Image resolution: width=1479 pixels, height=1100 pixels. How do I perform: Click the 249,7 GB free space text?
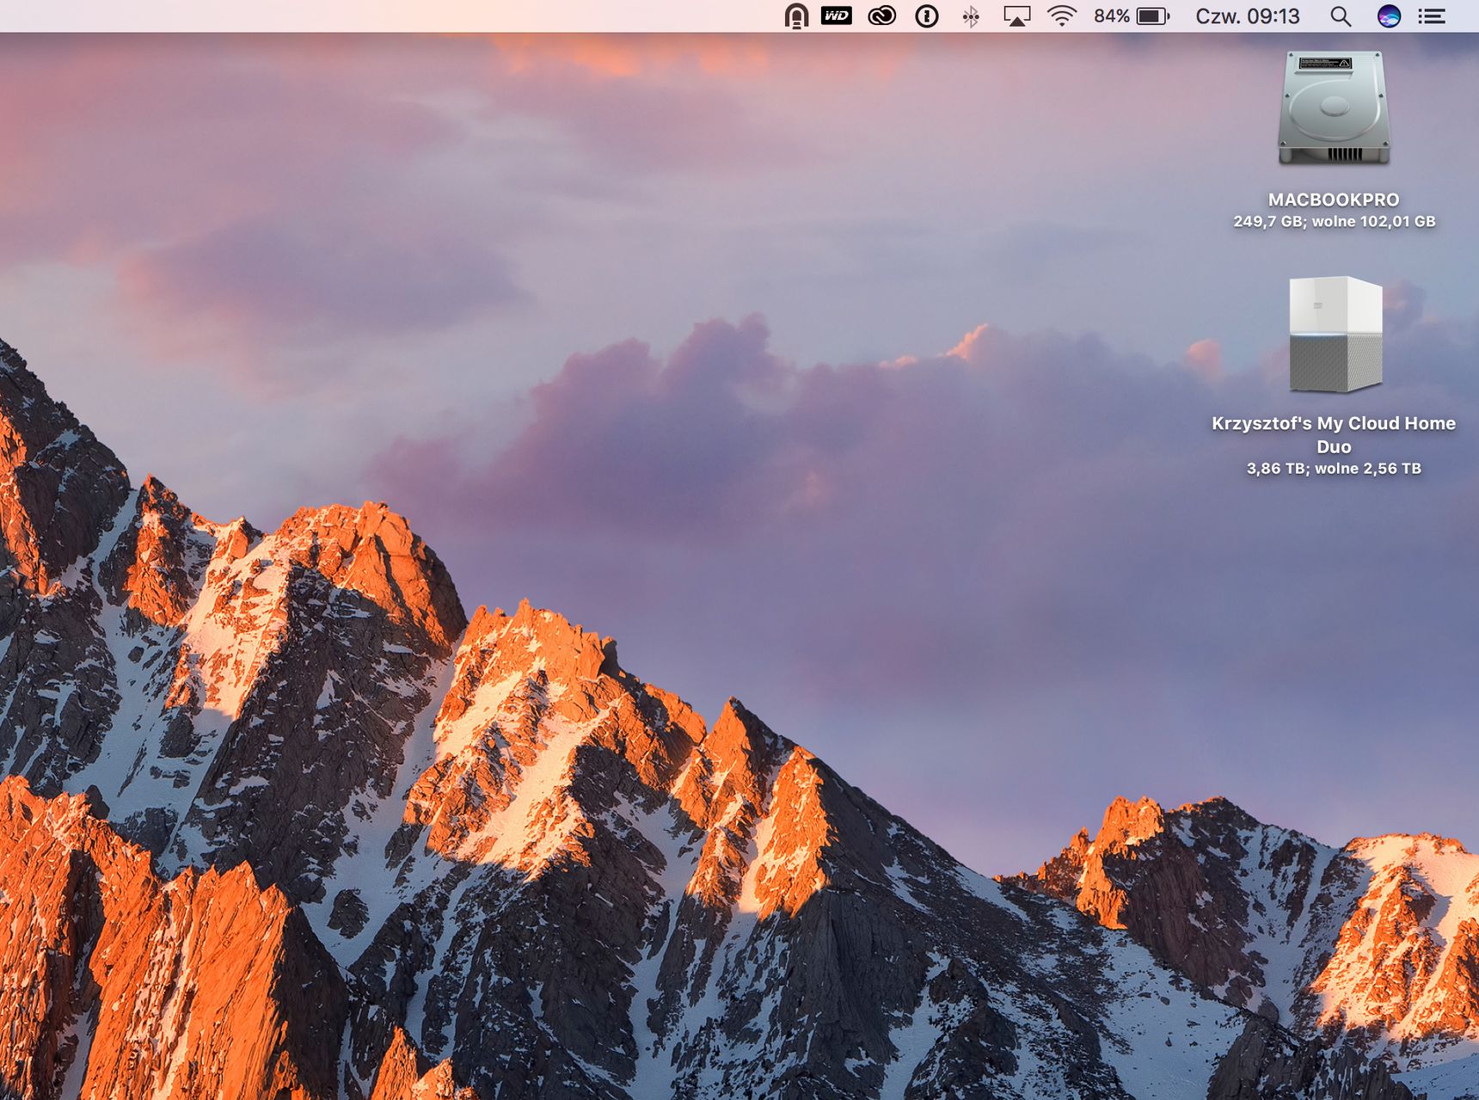pos(1334,221)
